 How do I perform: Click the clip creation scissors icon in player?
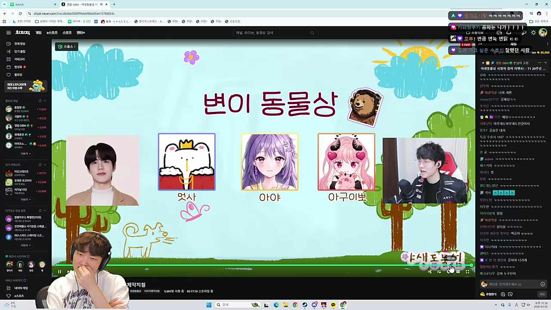(x=430, y=271)
